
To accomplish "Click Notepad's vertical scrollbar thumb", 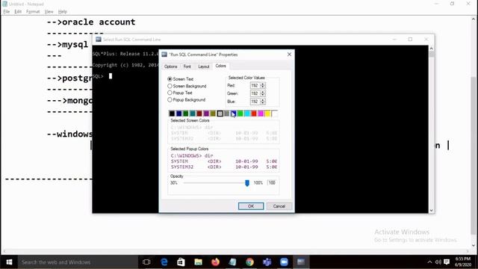I will (x=474, y=155).
